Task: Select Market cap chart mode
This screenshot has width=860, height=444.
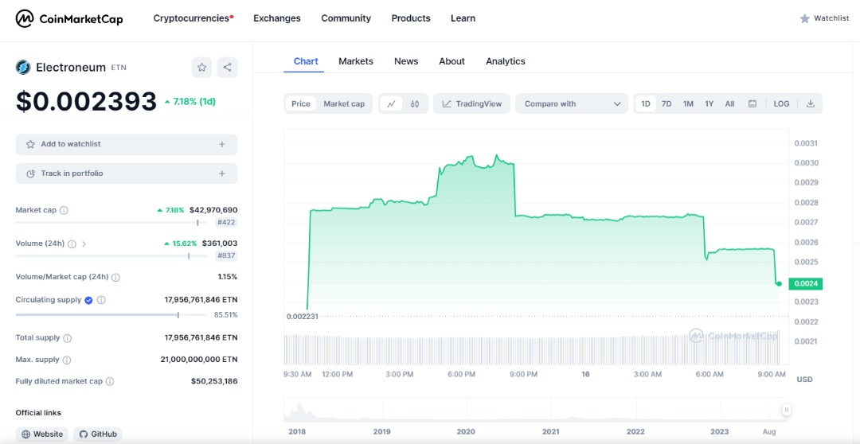Action: pos(344,103)
